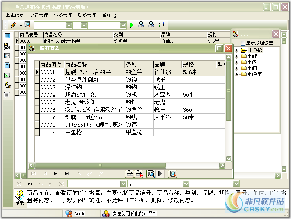Image resolution: width=291 pixels, height=219 pixels.
Task: Click the magnifier preview icon in main toolbar
Action: tap(27, 25)
